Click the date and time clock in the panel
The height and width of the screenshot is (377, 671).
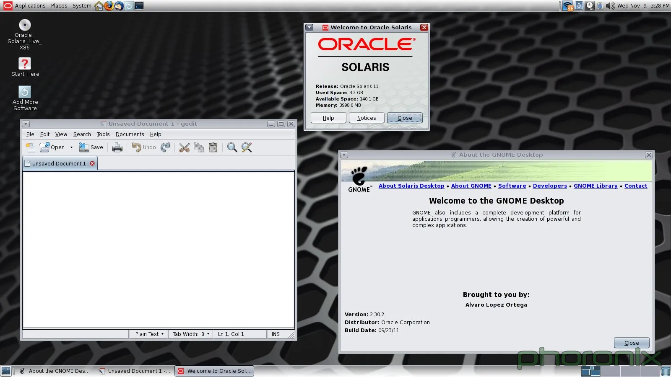click(x=643, y=6)
